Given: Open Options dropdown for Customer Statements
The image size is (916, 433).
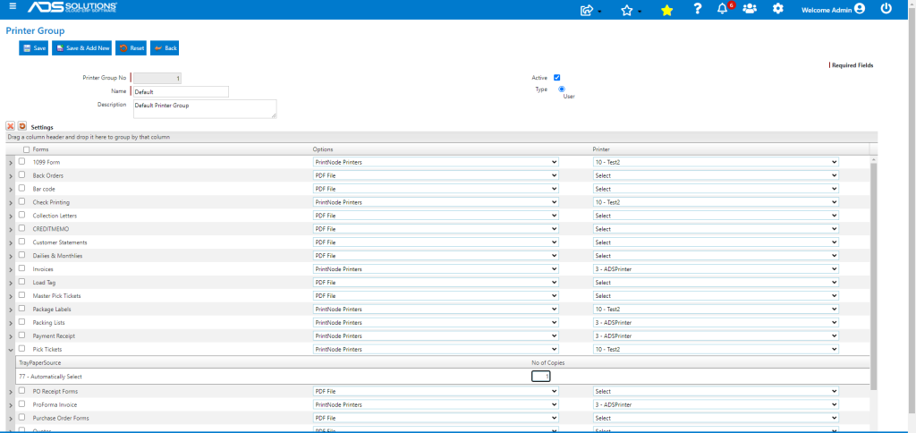Looking at the screenshot, I should tap(436, 242).
